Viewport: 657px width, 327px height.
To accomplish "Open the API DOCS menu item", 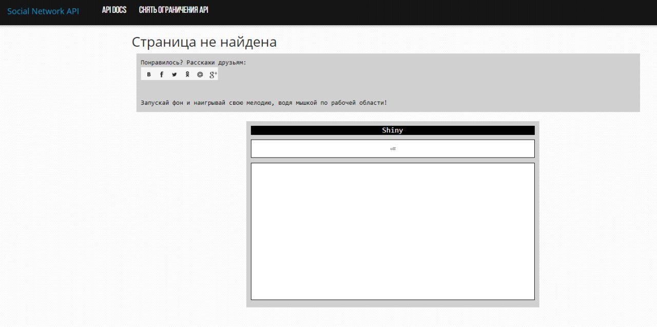I will pos(114,10).
